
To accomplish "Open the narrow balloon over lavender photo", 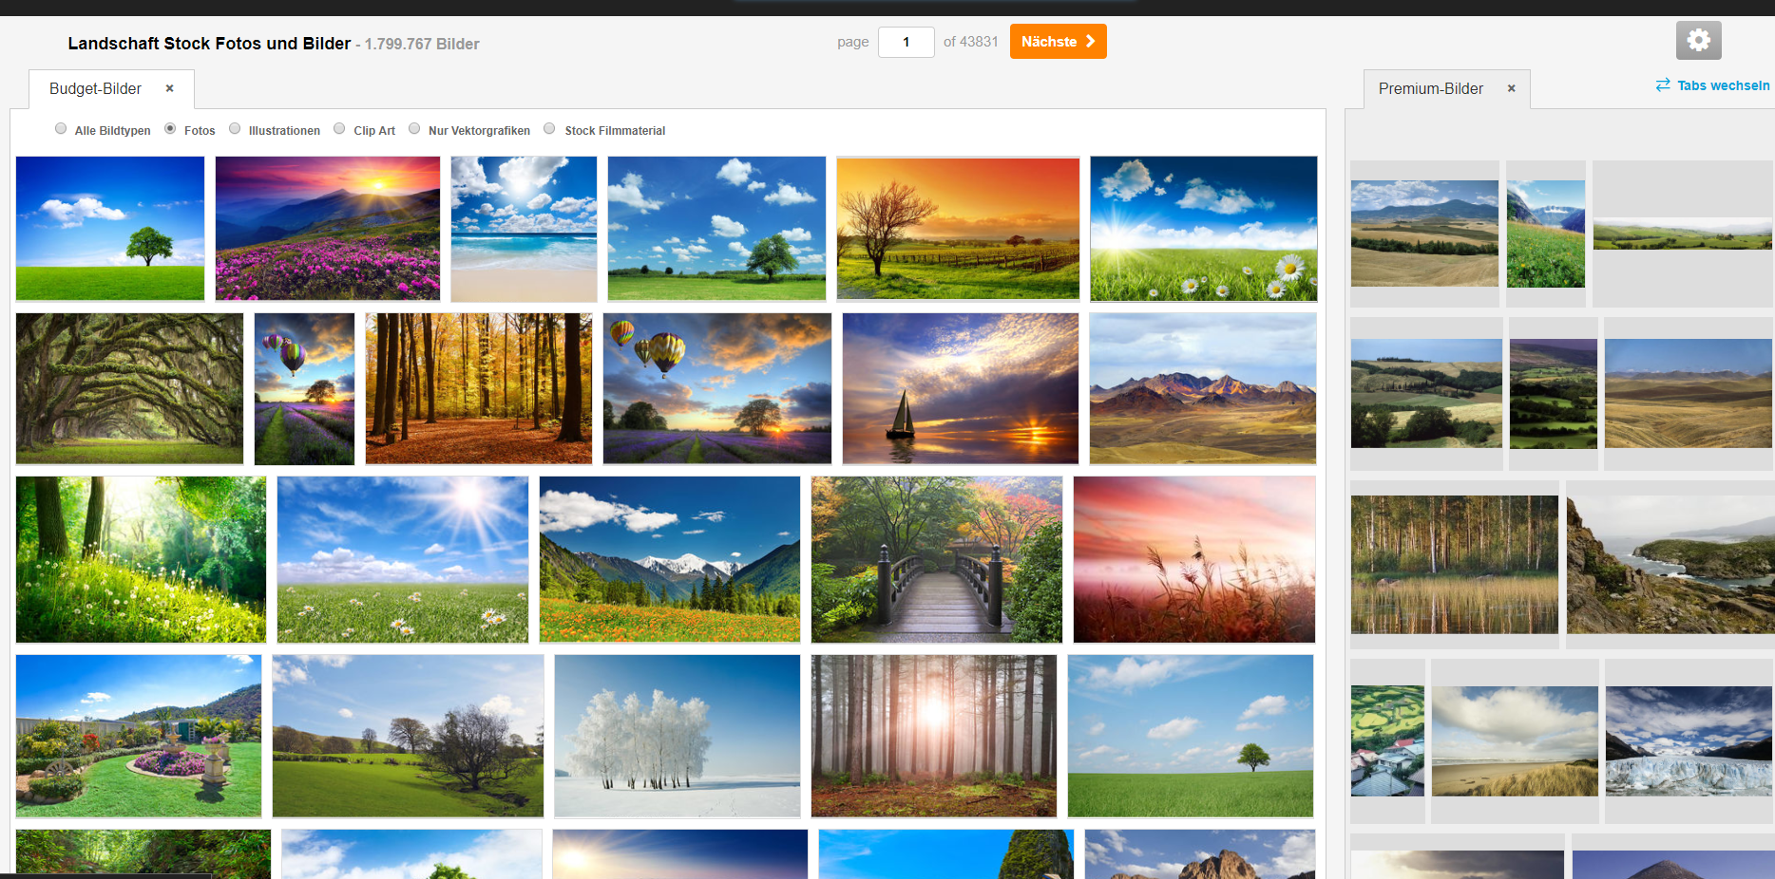I will pyautogui.click(x=304, y=388).
